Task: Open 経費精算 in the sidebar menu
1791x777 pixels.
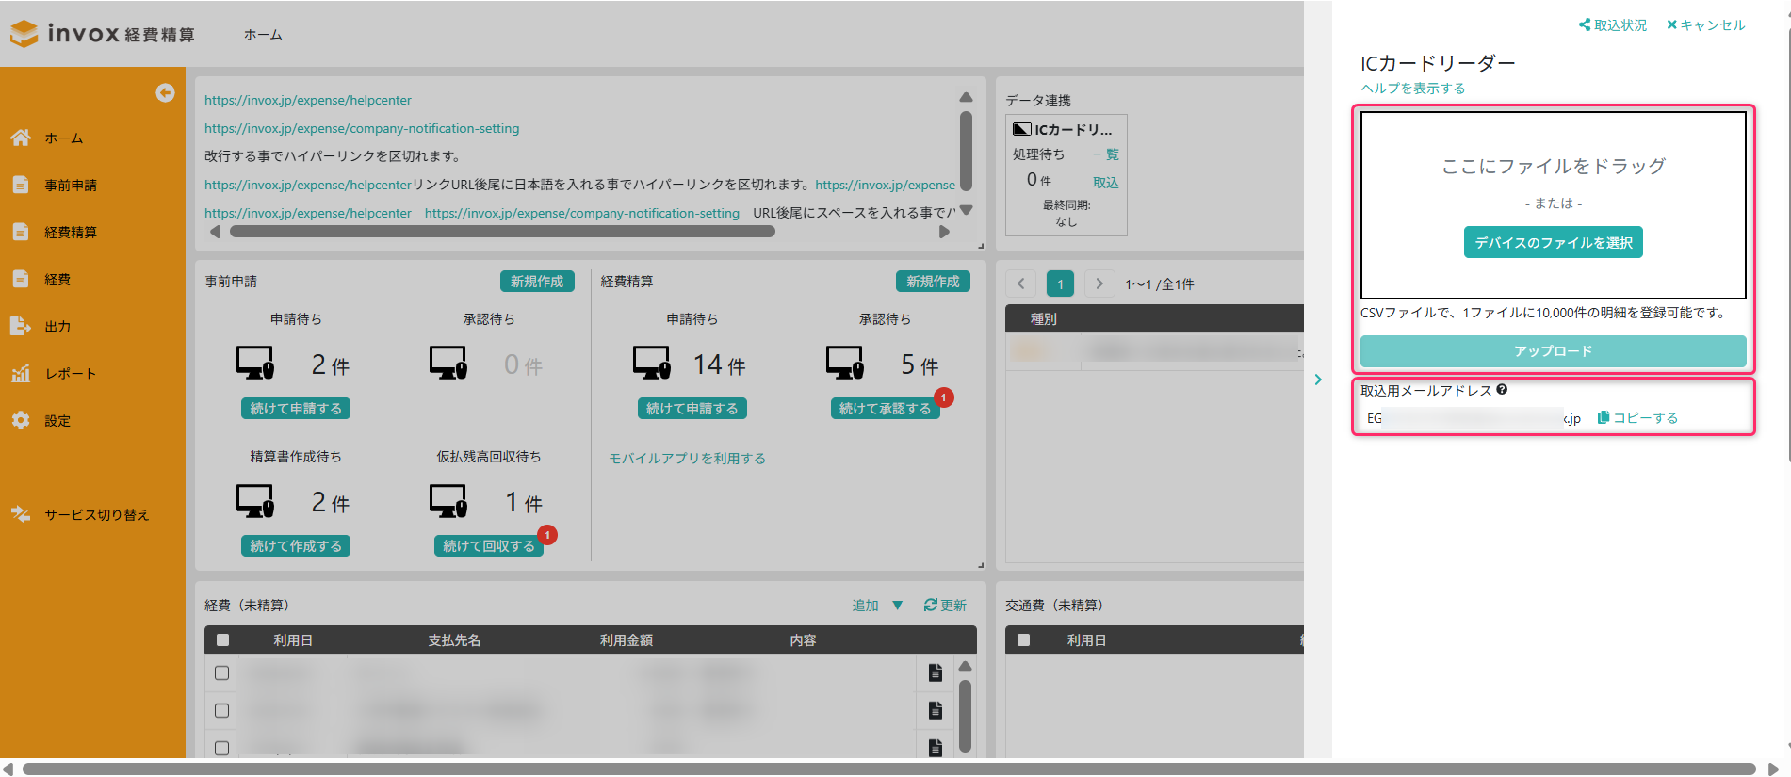Action: (71, 232)
